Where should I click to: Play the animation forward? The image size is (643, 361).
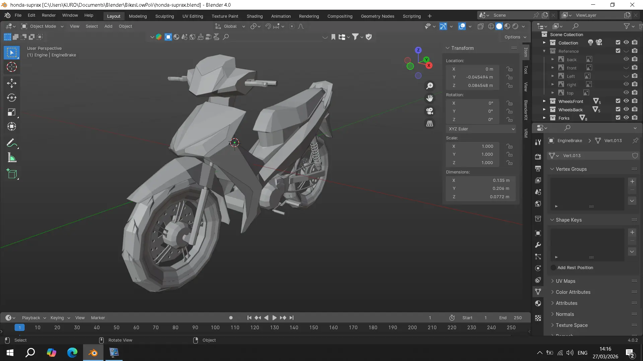[x=274, y=318]
